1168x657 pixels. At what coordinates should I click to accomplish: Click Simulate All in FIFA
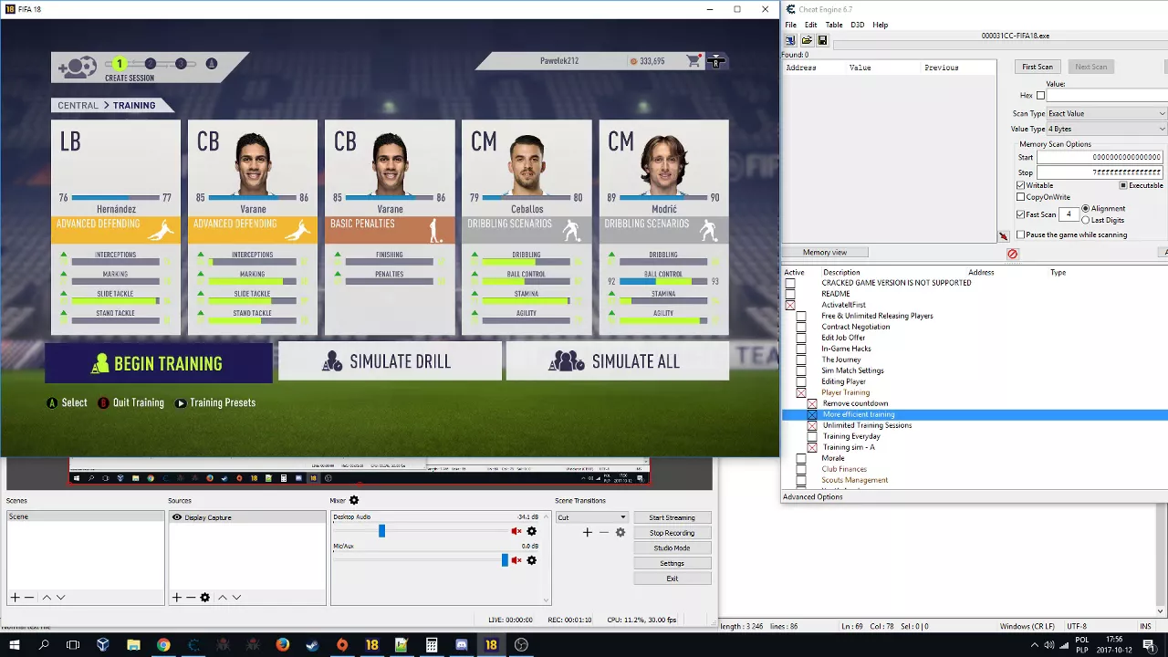(x=618, y=361)
